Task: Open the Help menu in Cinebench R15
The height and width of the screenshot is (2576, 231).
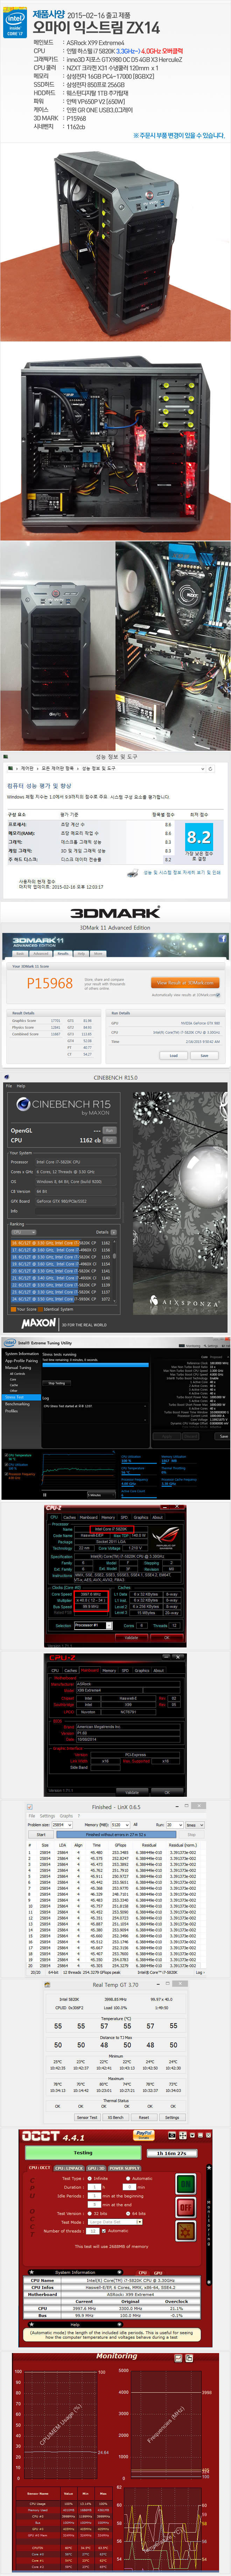Action: pos(21,1086)
